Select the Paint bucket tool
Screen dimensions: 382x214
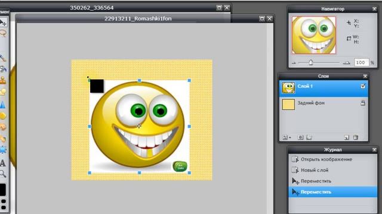point(3,70)
